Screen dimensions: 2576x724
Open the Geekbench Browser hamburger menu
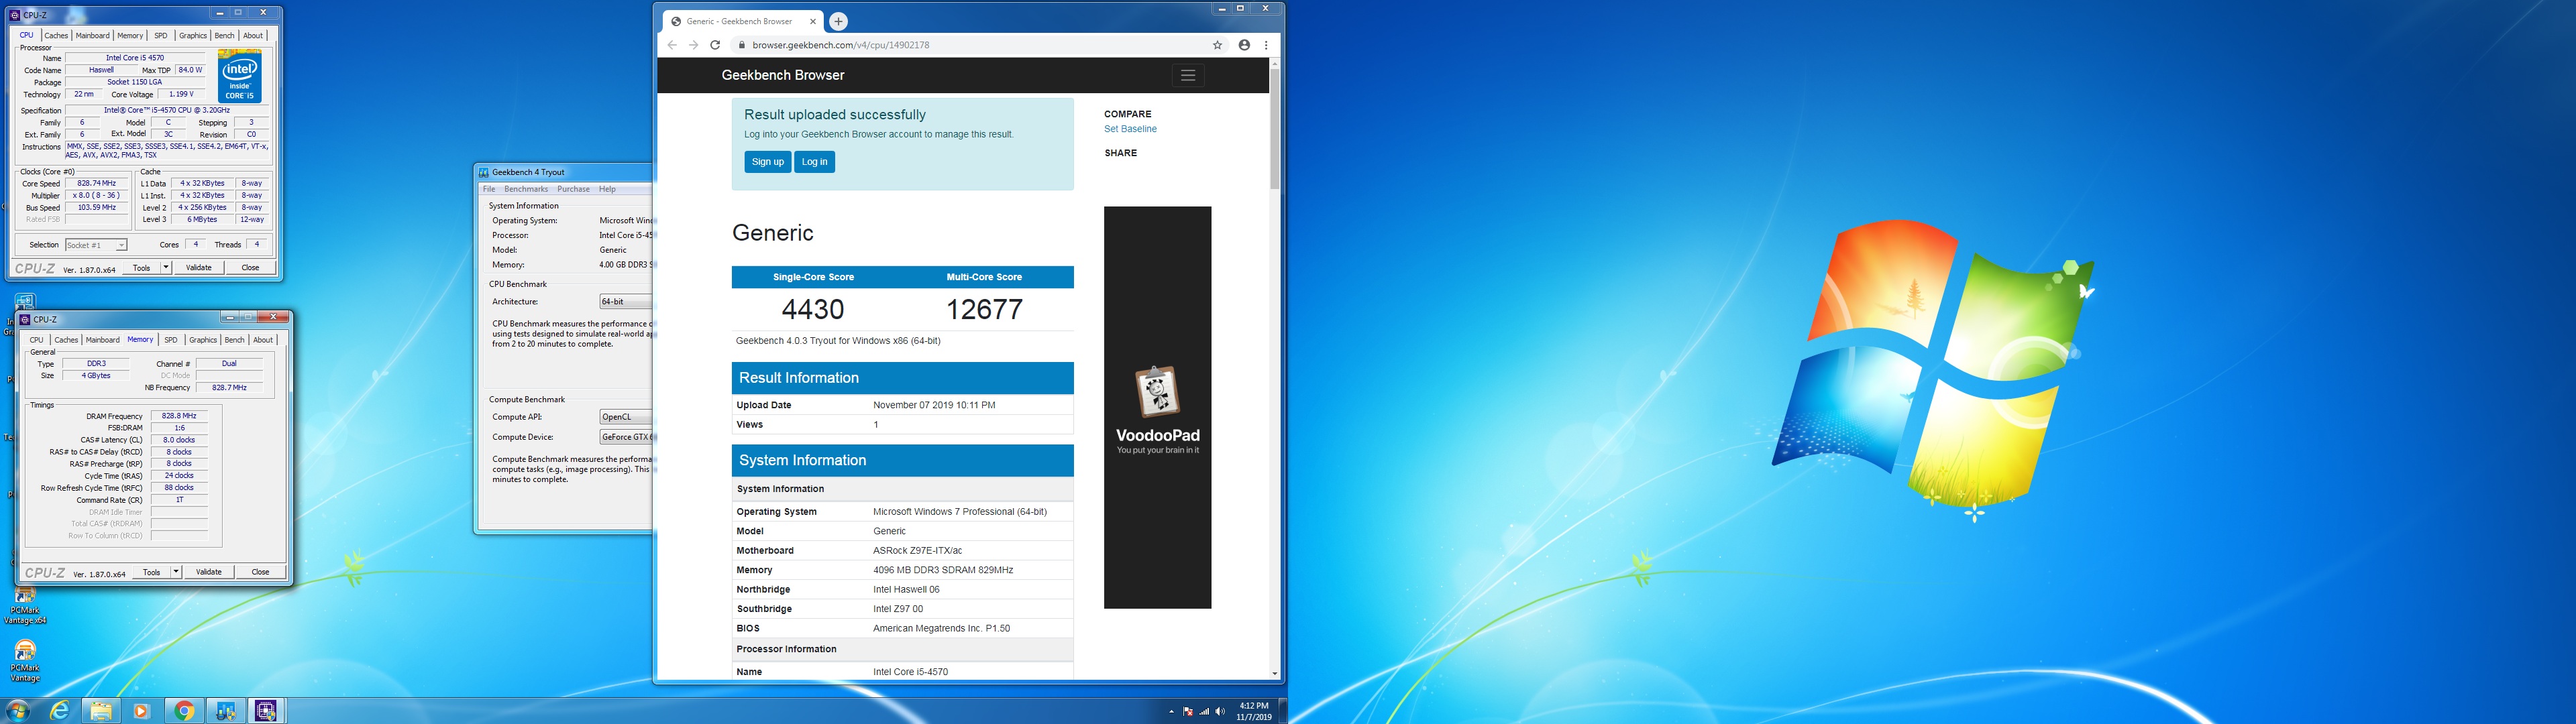(1187, 76)
